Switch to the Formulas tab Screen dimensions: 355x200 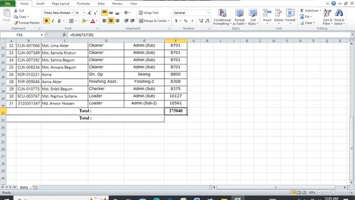[x=83, y=4]
